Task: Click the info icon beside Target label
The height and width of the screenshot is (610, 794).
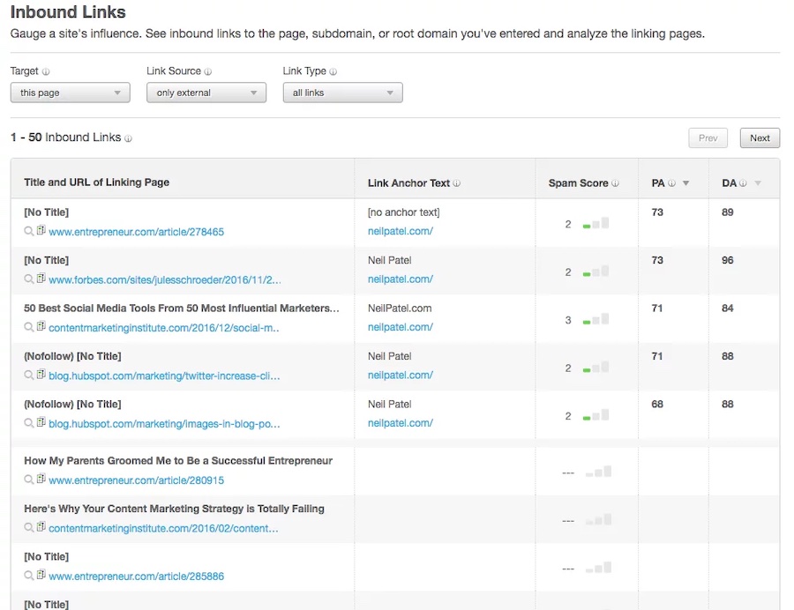Action: pyautogui.click(x=46, y=72)
